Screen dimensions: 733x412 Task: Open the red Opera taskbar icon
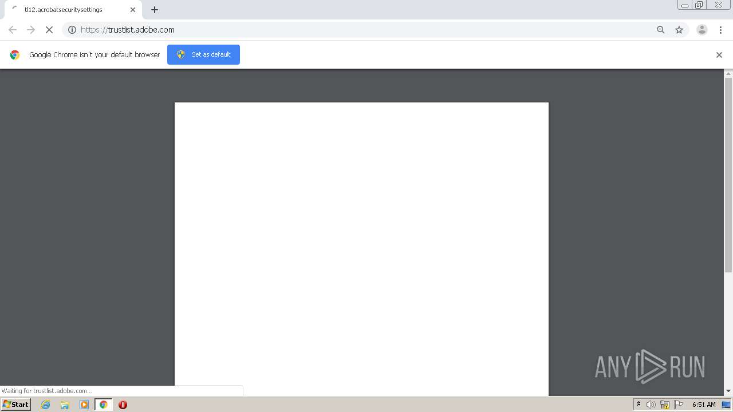[123, 405]
